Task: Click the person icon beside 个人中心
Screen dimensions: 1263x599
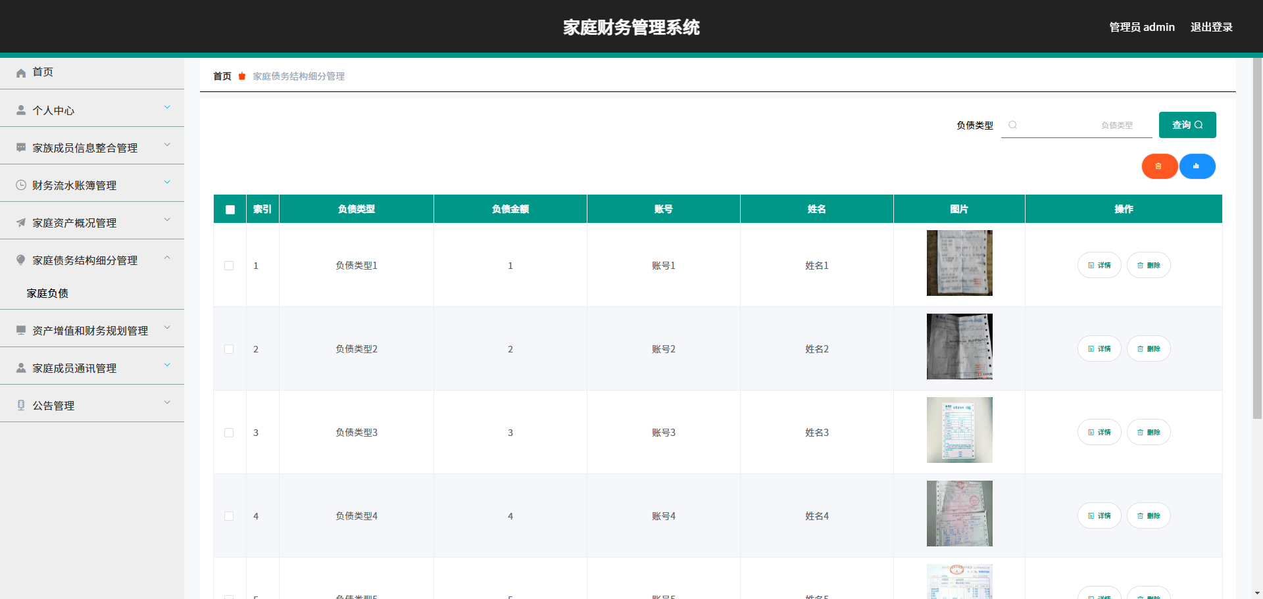Action: [20, 108]
